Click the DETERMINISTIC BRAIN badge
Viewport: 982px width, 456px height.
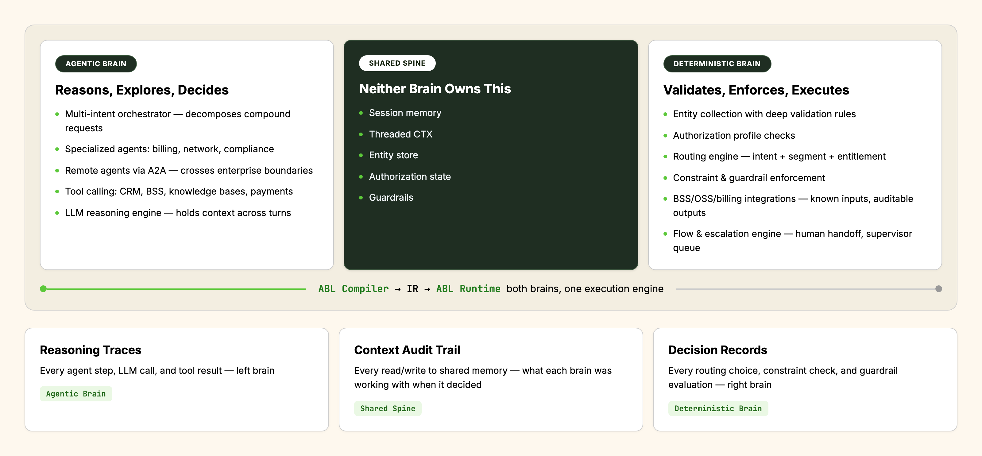click(x=717, y=64)
